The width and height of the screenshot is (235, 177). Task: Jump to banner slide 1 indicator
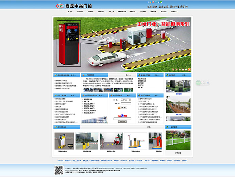click(173, 70)
